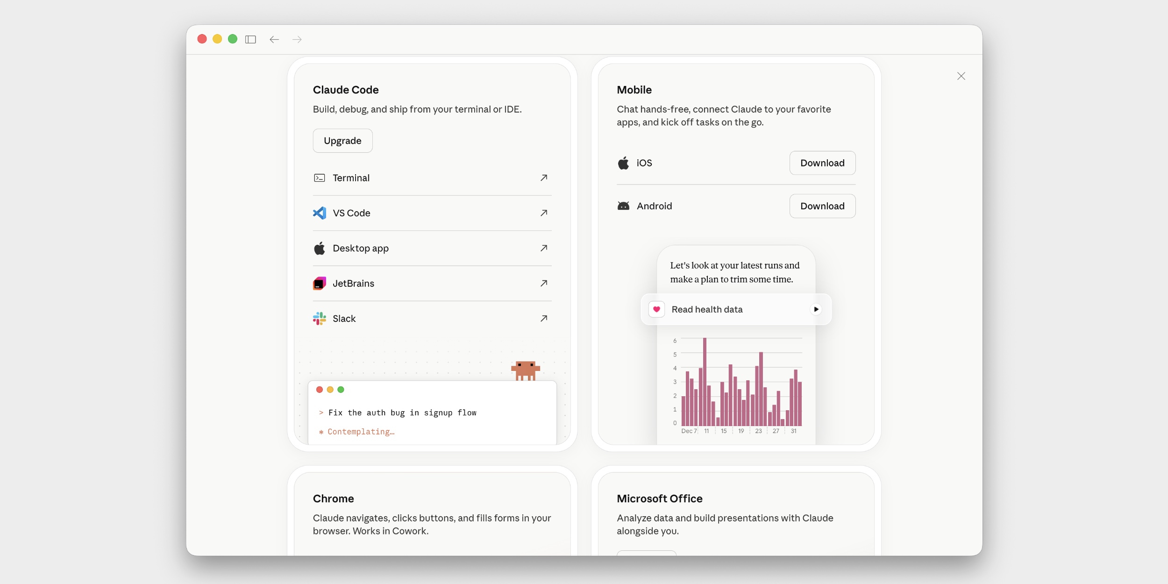Toggle the sidebar panel icon
The height and width of the screenshot is (584, 1168).
click(250, 39)
